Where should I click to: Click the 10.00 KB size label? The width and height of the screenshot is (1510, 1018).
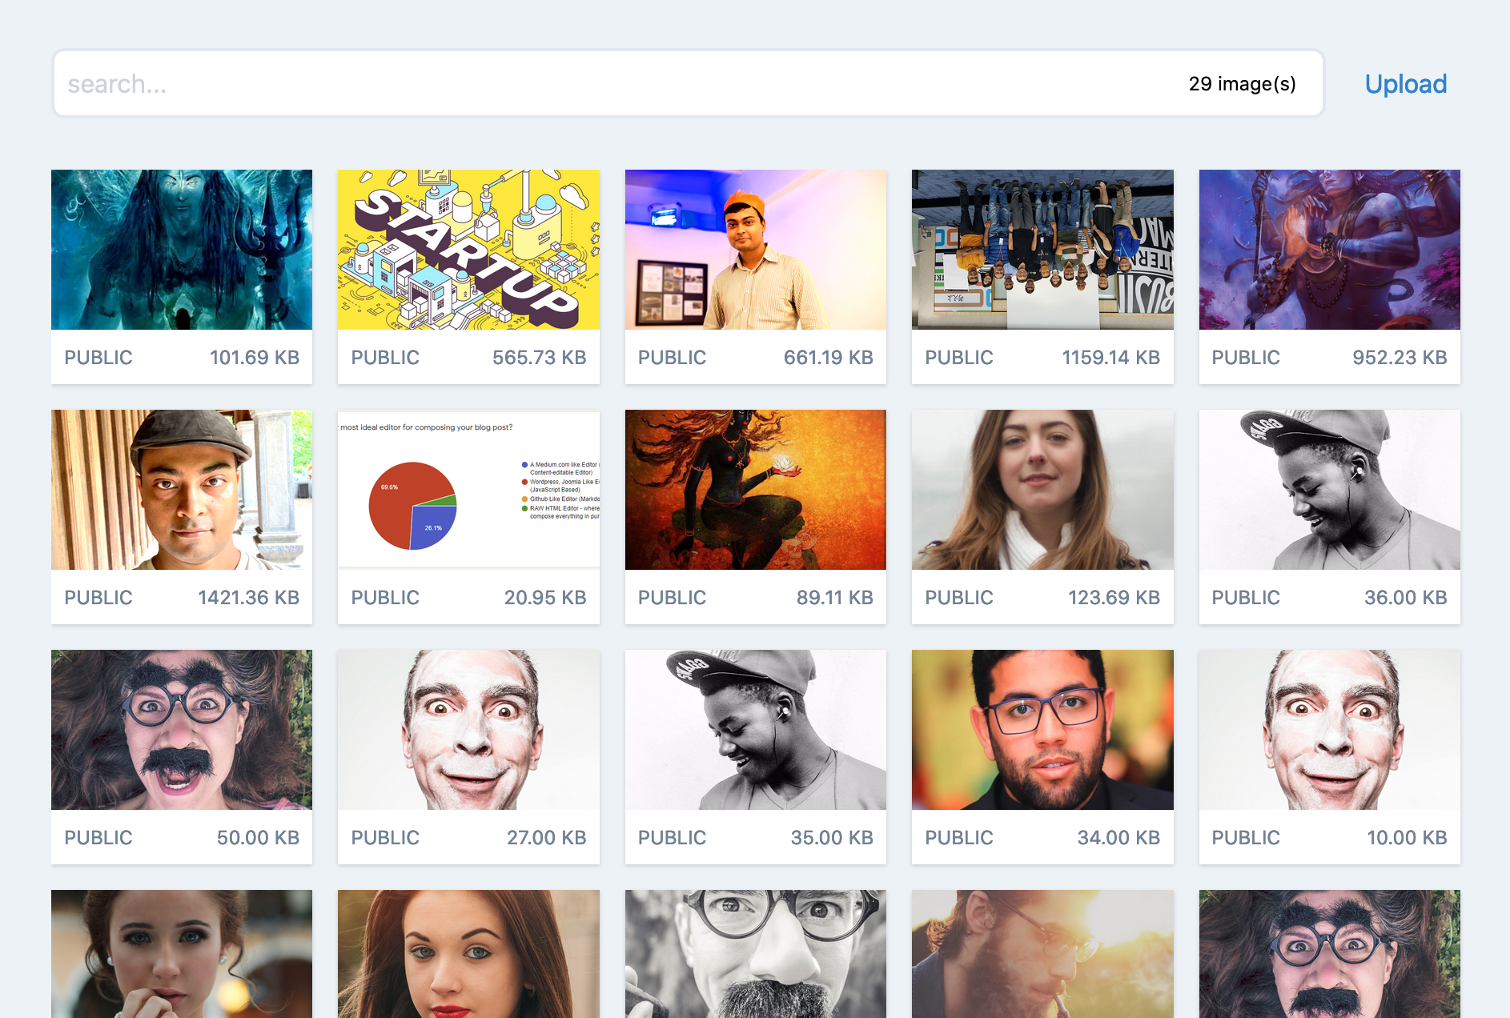1407,838
